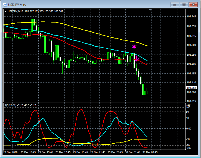Click the 29 Dec 2020 time label
Screen dimensions: 201x158
(10, 152)
